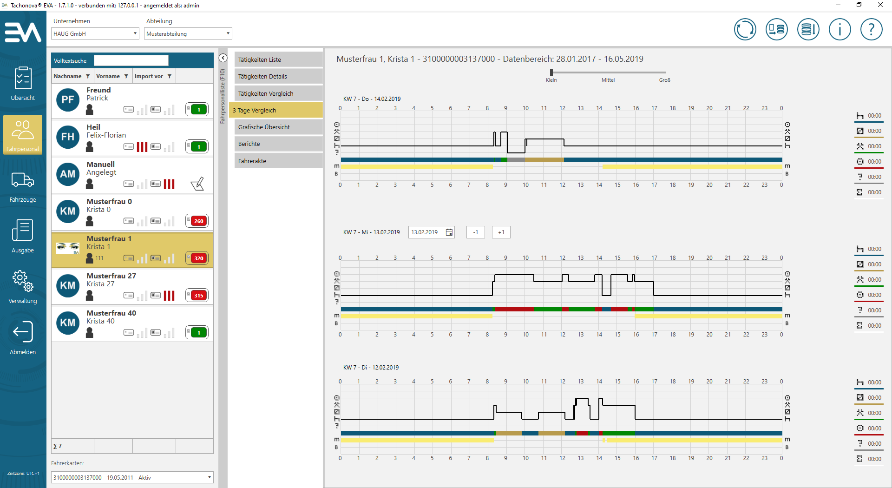Open the info icon in top toolbar

840,30
